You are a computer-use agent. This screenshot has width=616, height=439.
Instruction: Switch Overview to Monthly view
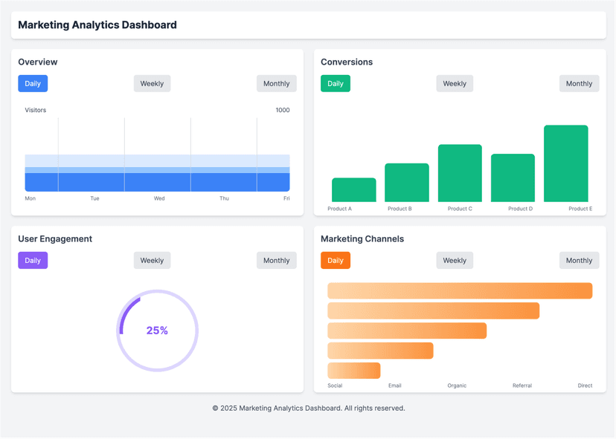click(x=276, y=83)
